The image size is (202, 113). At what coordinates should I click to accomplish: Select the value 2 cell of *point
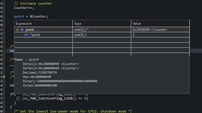(160, 35)
